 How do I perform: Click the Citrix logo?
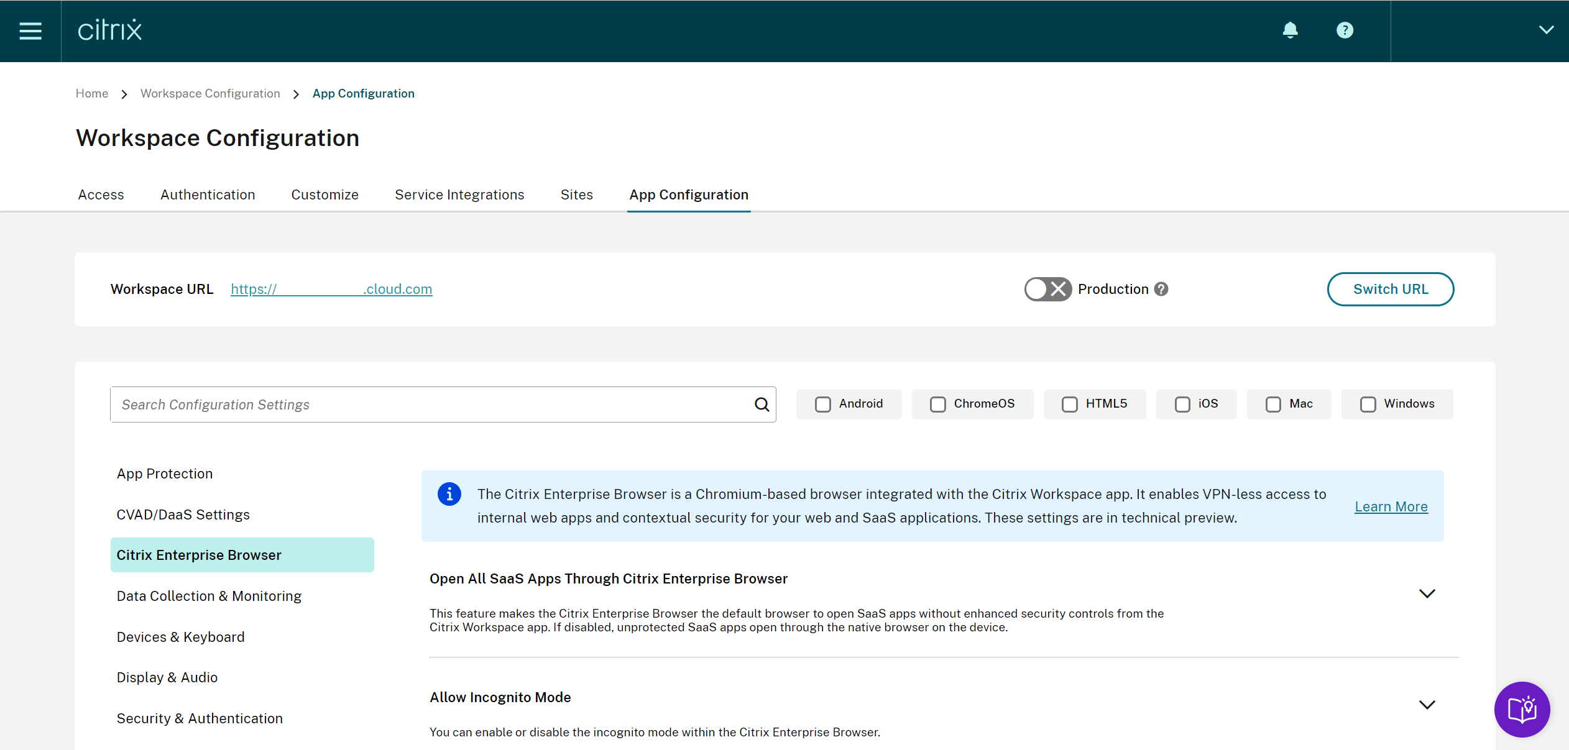(x=110, y=30)
